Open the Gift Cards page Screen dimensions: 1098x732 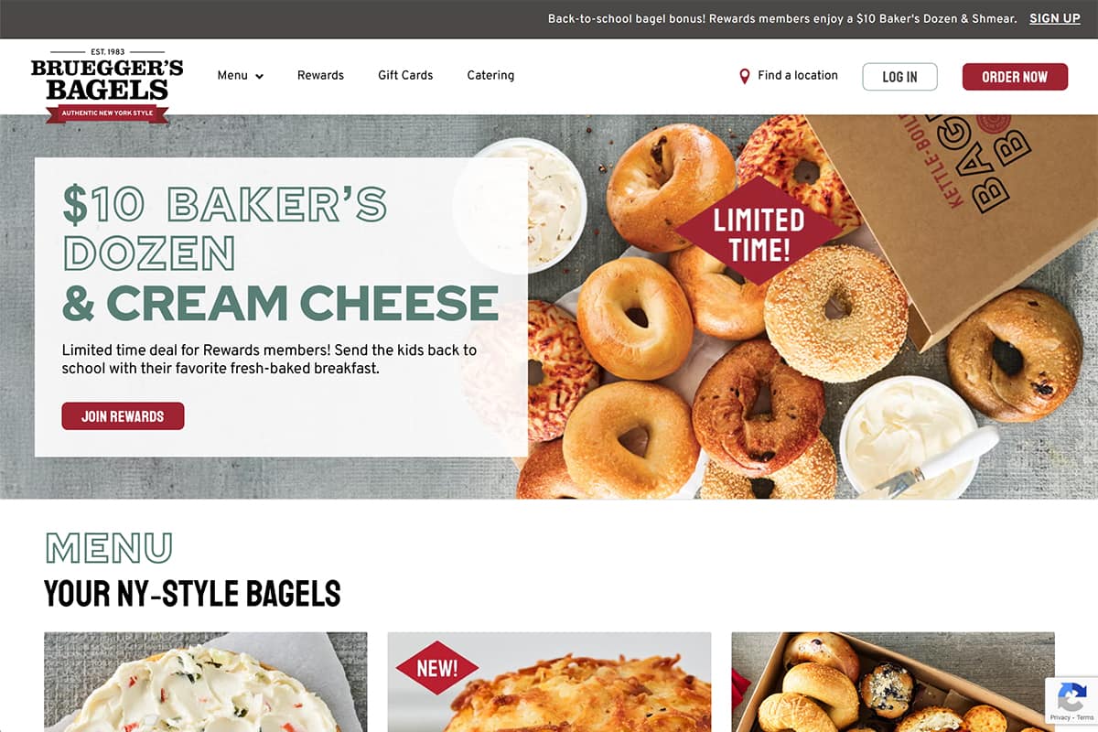tap(405, 76)
